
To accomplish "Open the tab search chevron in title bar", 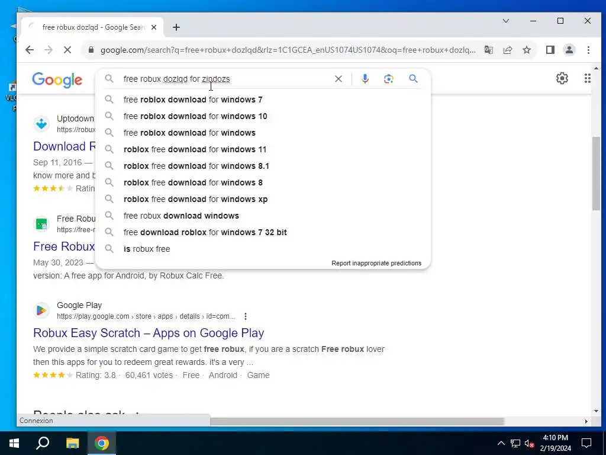I will point(506,21).
